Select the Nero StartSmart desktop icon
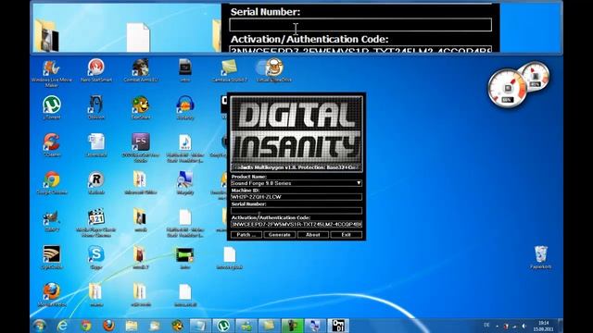Image resolution: width=593 pixels, height=333 pixels. [96, 70]
